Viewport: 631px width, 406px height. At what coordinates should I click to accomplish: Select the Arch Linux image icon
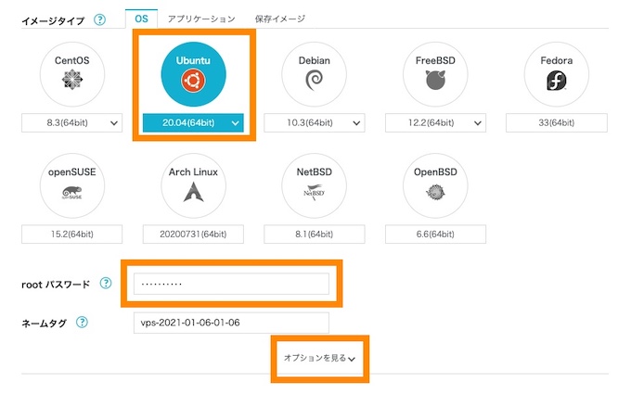tap(193, 185)
